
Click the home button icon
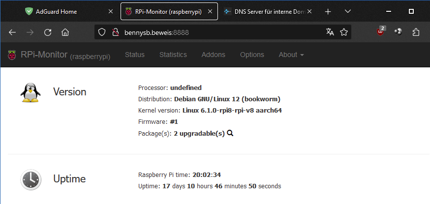click(65, 32)
